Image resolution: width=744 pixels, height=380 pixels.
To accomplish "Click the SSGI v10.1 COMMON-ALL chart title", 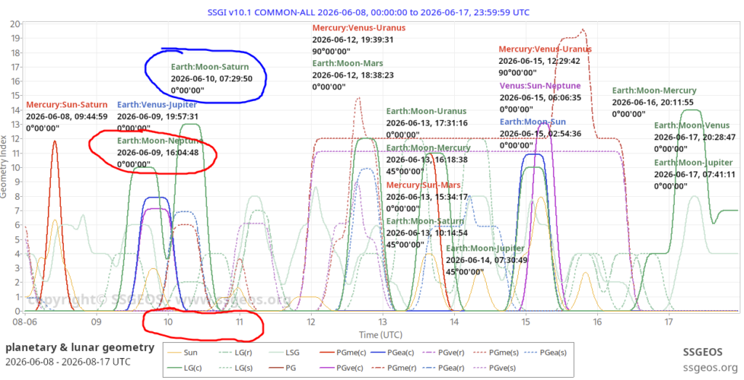I will tap(368, 12).
